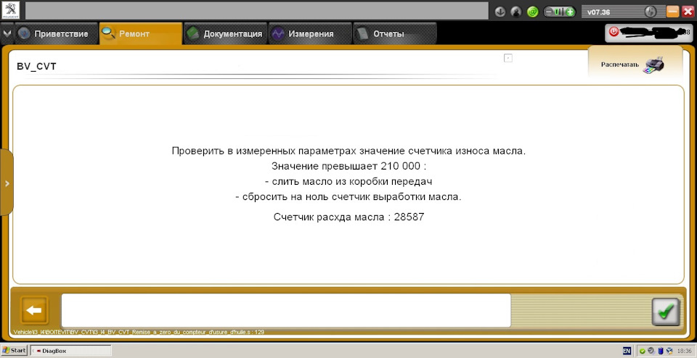697x358 pixels.
Task: Confirm with the green checkmark button
Action: [666, 312]
